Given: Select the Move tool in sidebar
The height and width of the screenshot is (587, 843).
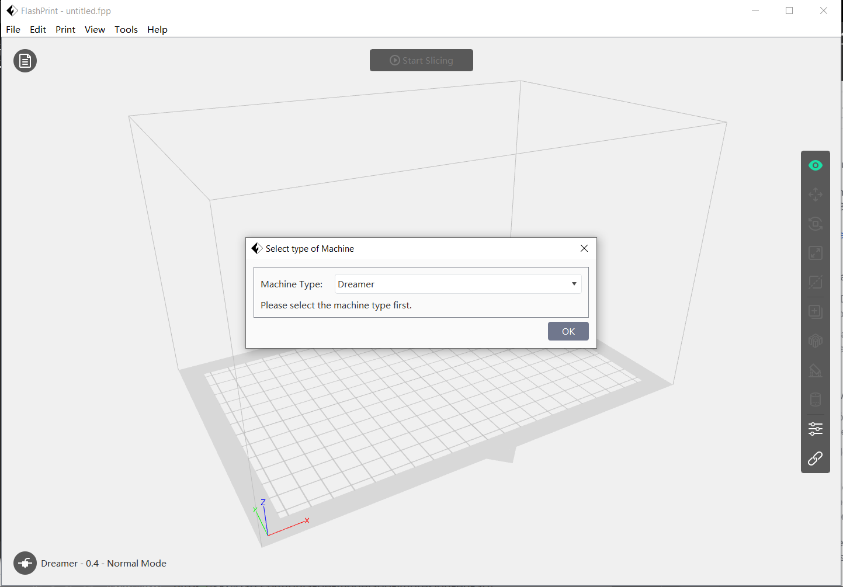Looking at the screenshot, I should click(x=815, y=194).
